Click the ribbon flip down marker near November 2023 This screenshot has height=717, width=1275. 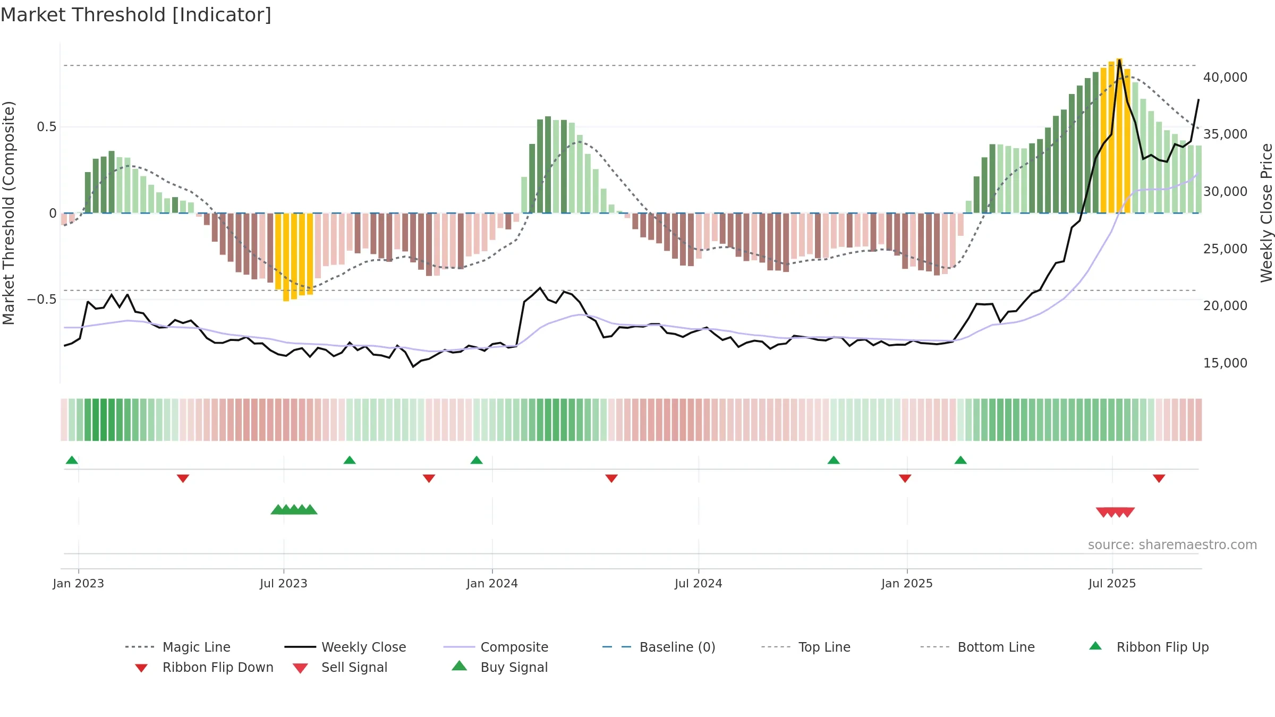pyautogui.click(x=429, y=479)
